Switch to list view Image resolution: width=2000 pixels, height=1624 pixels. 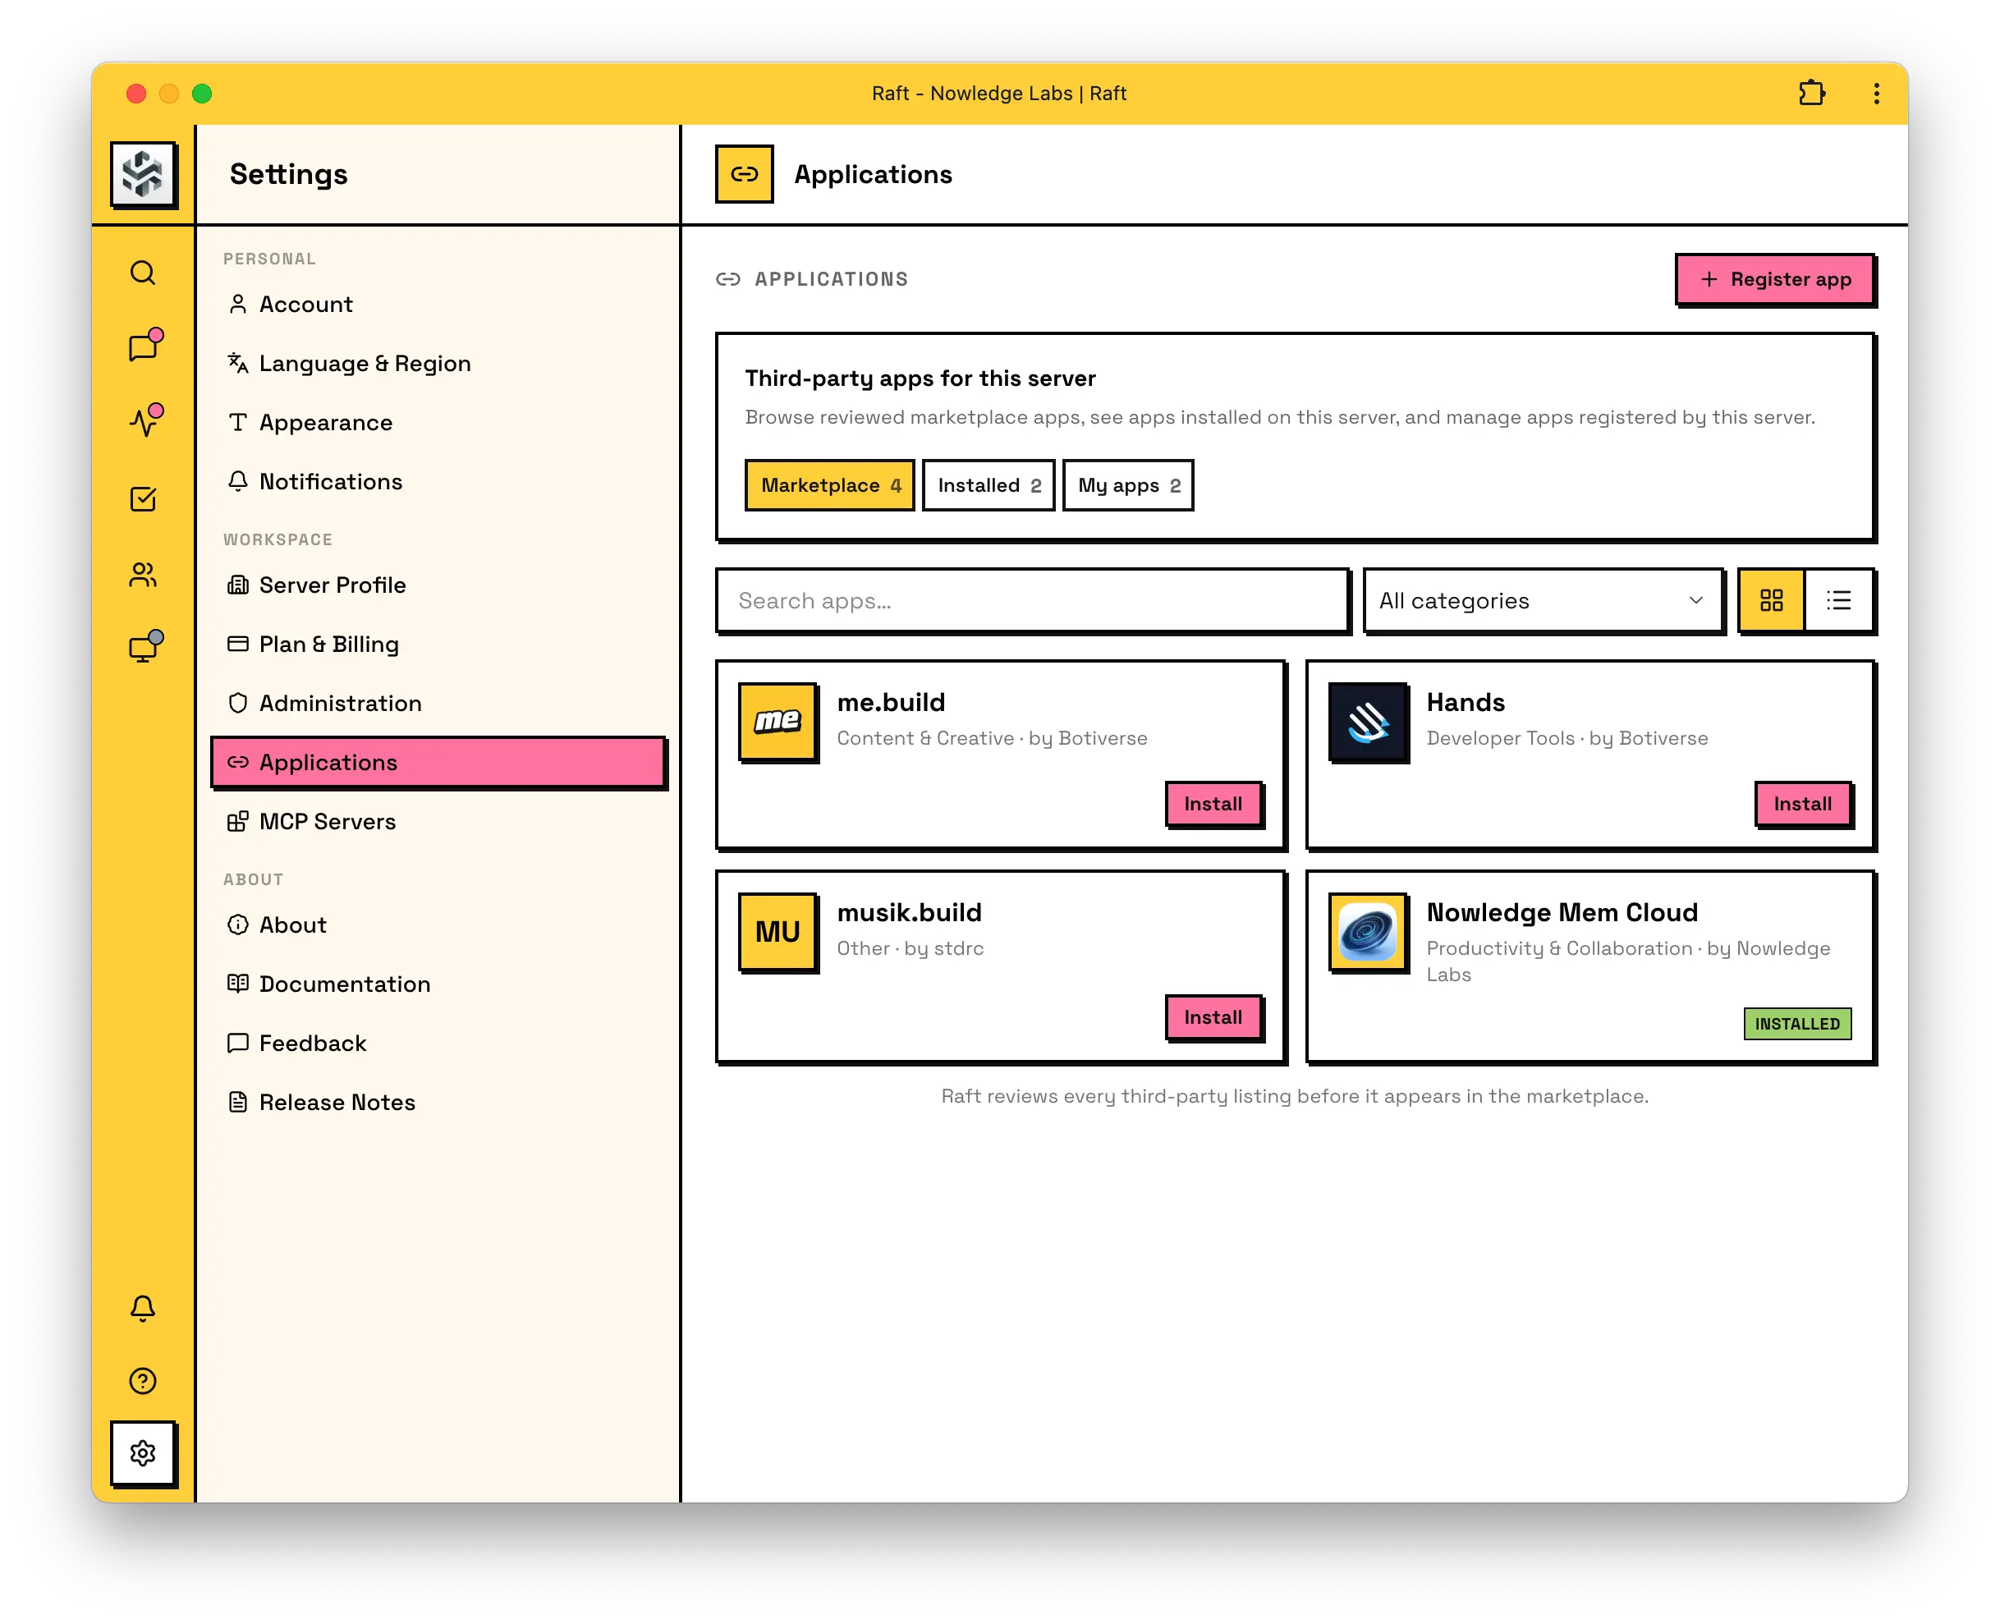(1838, 599)
